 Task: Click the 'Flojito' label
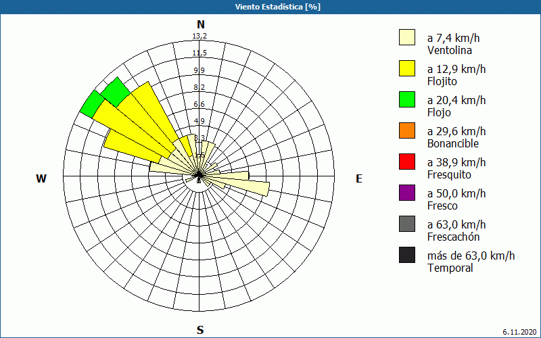(442, 82)
